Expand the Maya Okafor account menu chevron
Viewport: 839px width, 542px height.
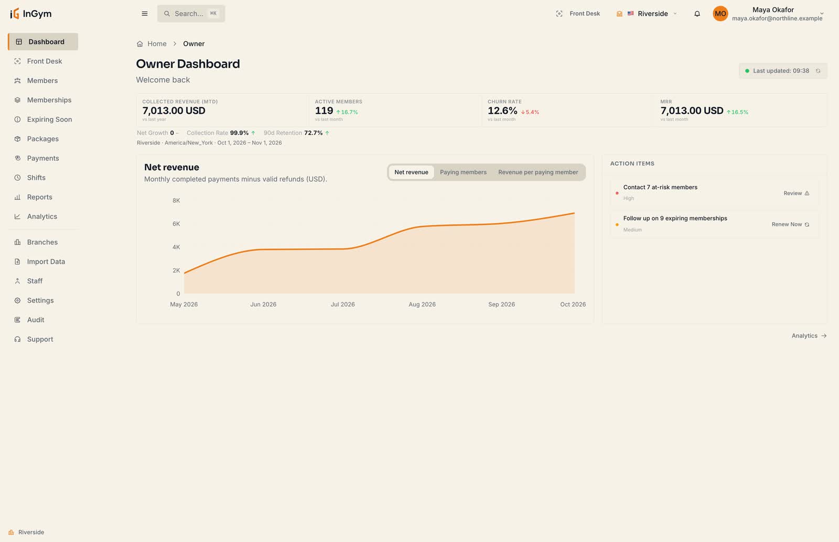(822, 14)
